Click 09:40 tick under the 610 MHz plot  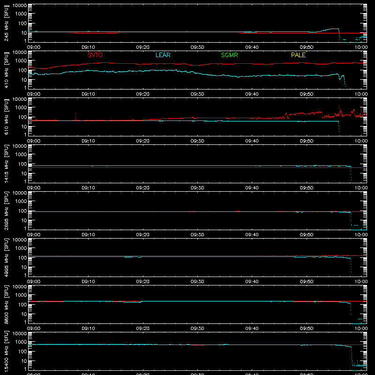252,141
